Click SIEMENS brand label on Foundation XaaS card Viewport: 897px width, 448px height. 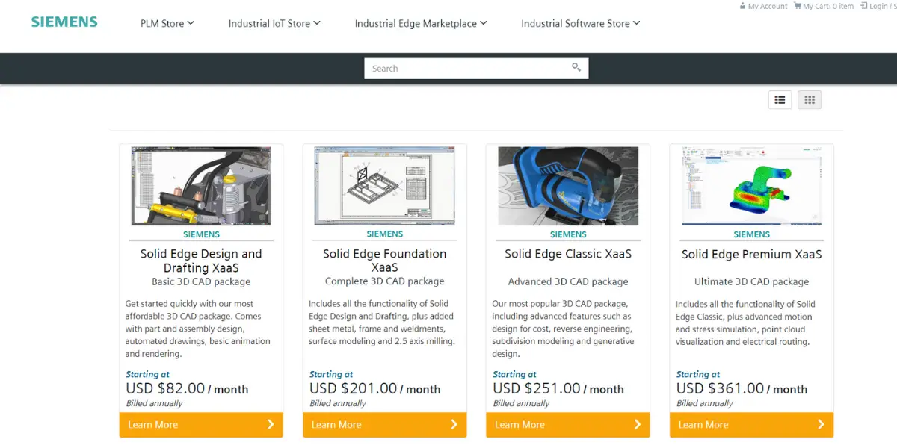(385, 234)
